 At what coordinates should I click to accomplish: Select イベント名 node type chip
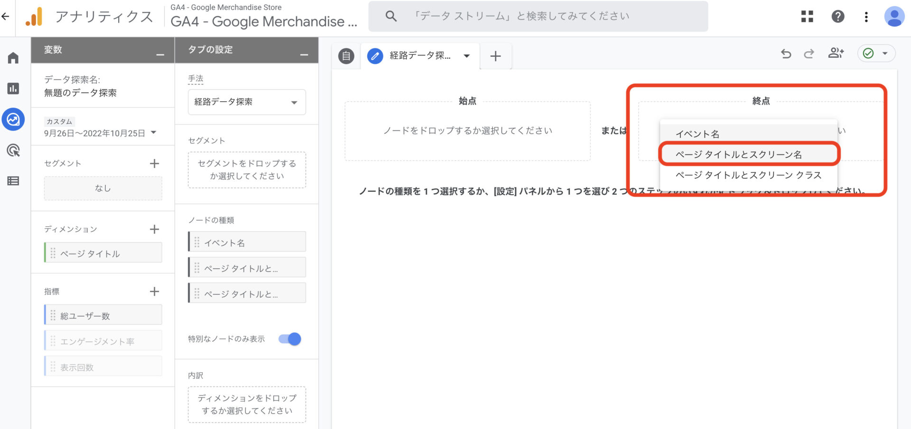(x=247, y=242)
